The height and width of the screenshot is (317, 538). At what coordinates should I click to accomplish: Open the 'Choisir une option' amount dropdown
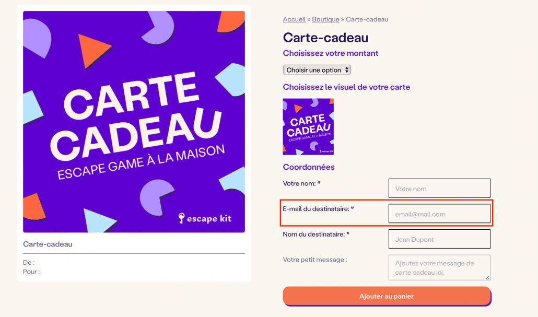click(x=317, y=70)
